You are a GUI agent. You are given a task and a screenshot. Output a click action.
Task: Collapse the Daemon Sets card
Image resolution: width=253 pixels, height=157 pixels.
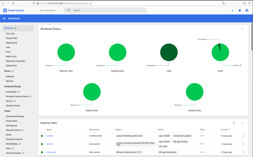coord(242,123)
